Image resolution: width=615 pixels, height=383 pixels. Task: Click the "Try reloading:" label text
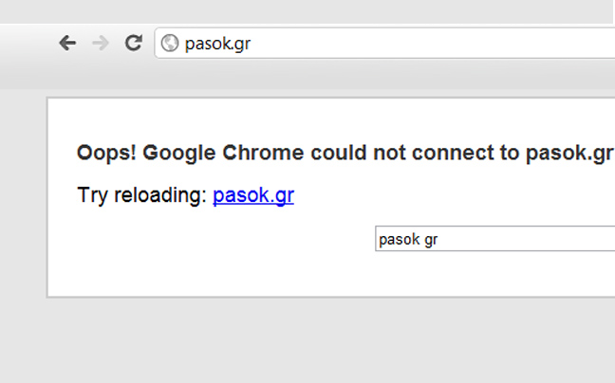coord(142,194)
